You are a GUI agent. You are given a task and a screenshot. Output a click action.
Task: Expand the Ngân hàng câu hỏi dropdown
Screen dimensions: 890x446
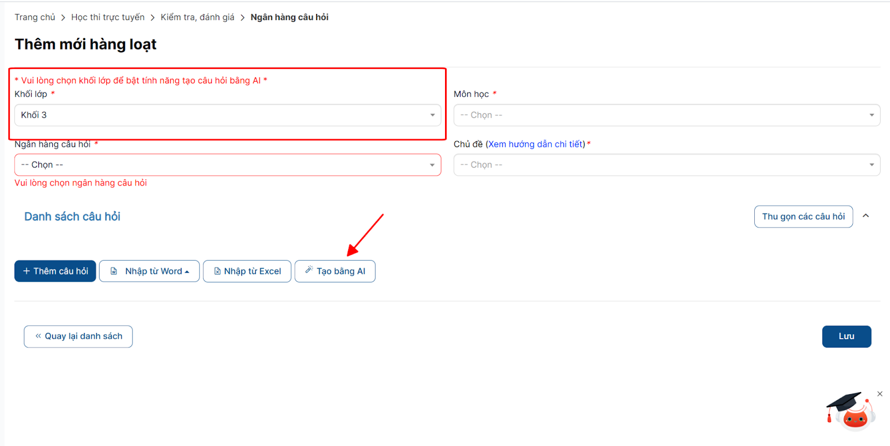point(228,165)
